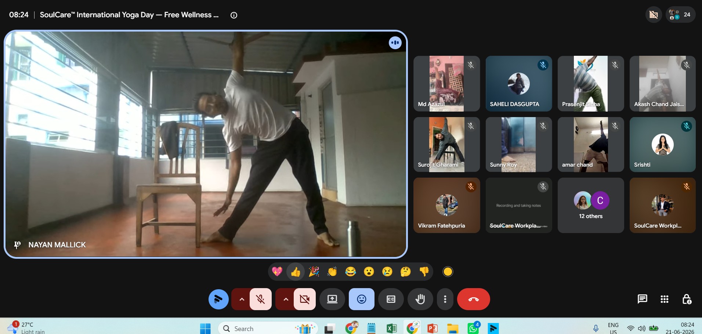Image resolution: width=702 pixels, height=334 pixels.
Task: Select Akash Chand participant tile
Action: tap(662, 84)
